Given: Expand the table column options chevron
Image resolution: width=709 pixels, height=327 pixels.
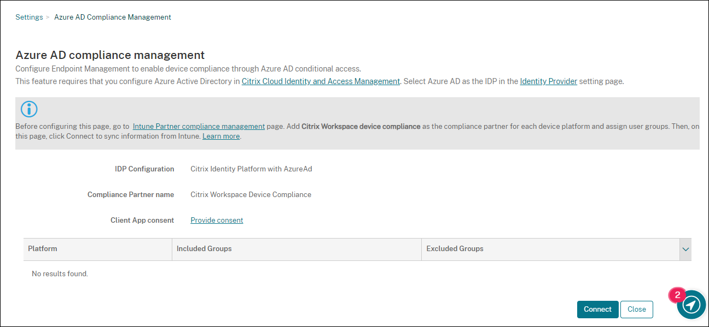Looking at the screenshot, I should 685,249.
